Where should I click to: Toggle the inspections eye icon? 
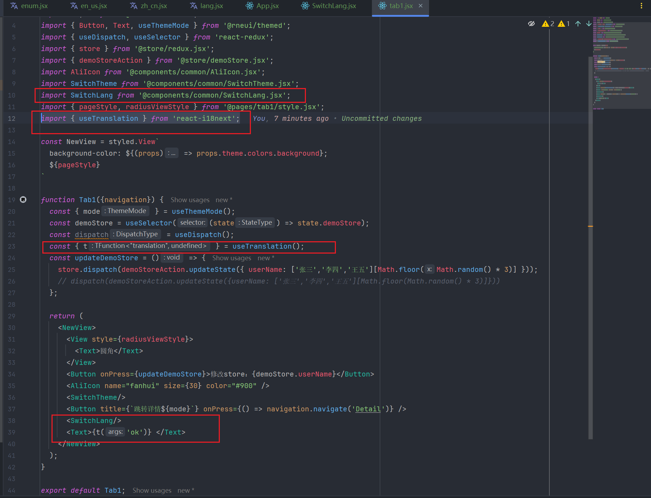pos(531,24)
